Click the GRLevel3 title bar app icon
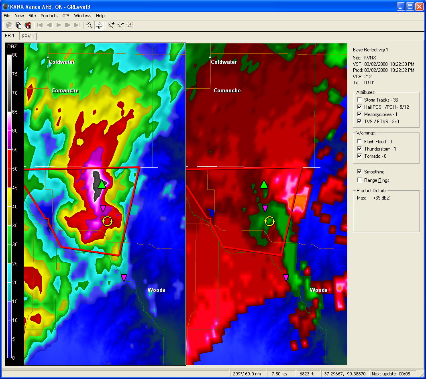 6,6
